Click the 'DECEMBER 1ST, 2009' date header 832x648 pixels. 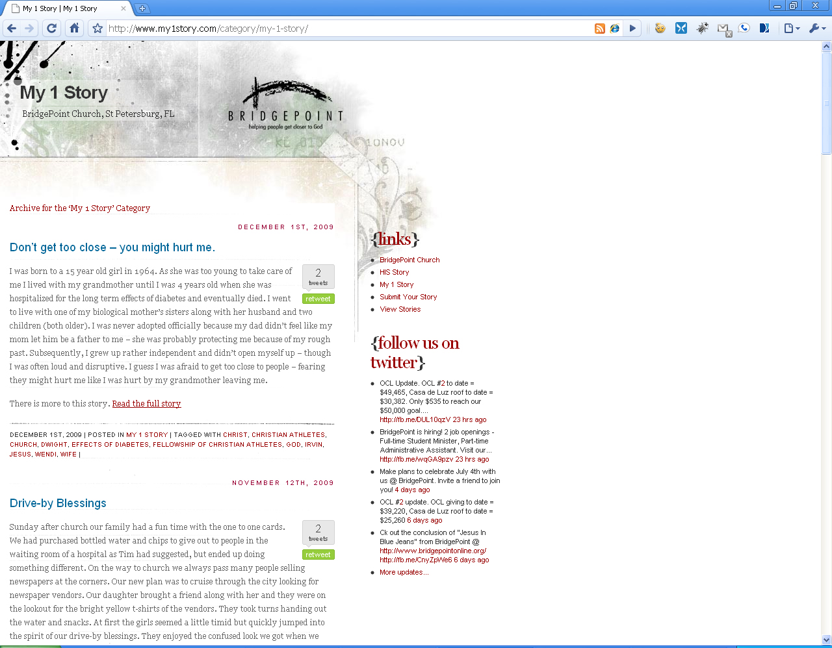coord(286,227)
